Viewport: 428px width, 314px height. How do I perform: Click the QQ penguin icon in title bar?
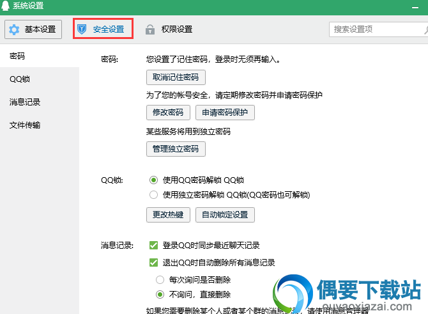tap(6, 6)
